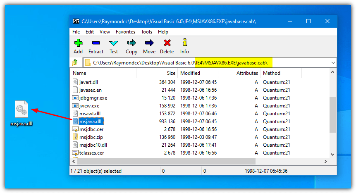This screenshot has height=193, width=356.
Task: Click the size value 933 136
Action: point(167,122)
